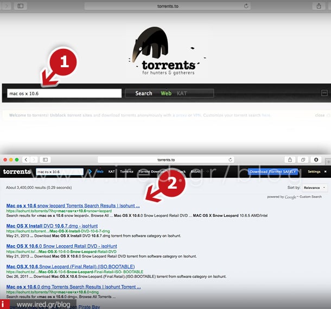Open Downloads in the lower Safari window
The height and width of the screenshot is (309, 331).
point(316,160)
